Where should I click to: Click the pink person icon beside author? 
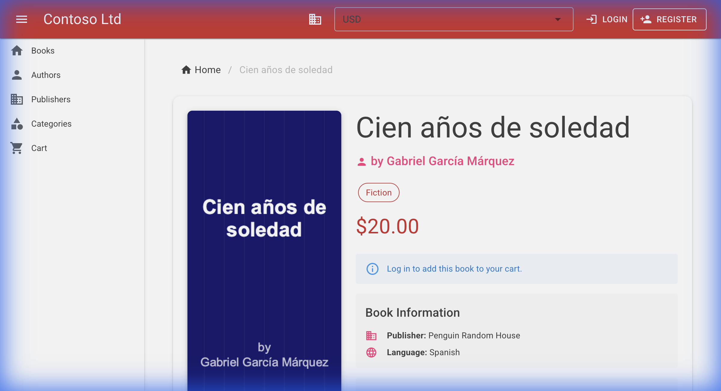(362, 162)
